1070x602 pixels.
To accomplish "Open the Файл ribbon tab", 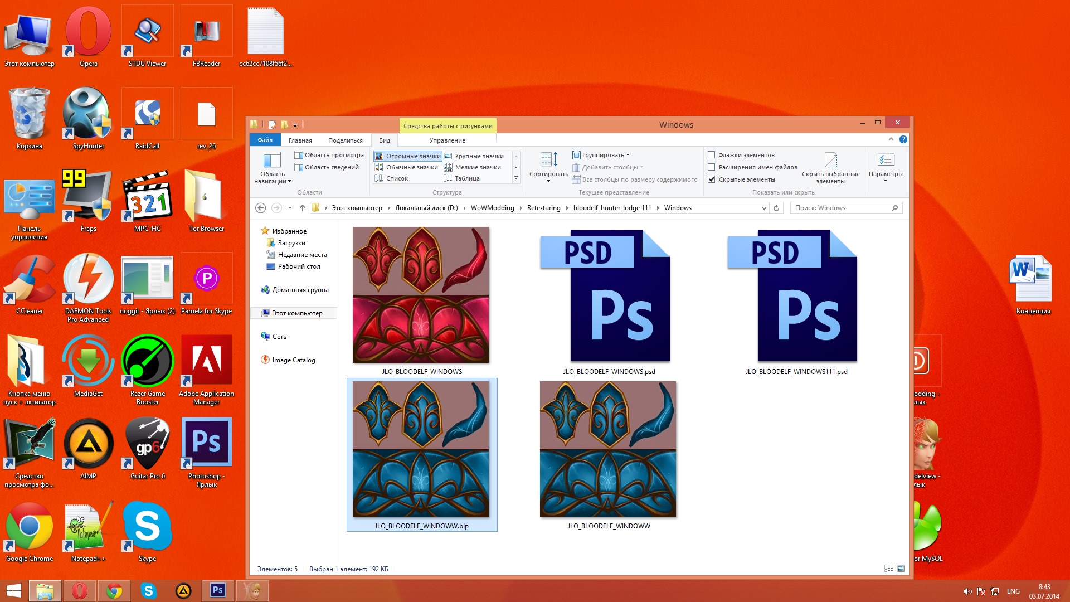I will (x=265, y=140).
